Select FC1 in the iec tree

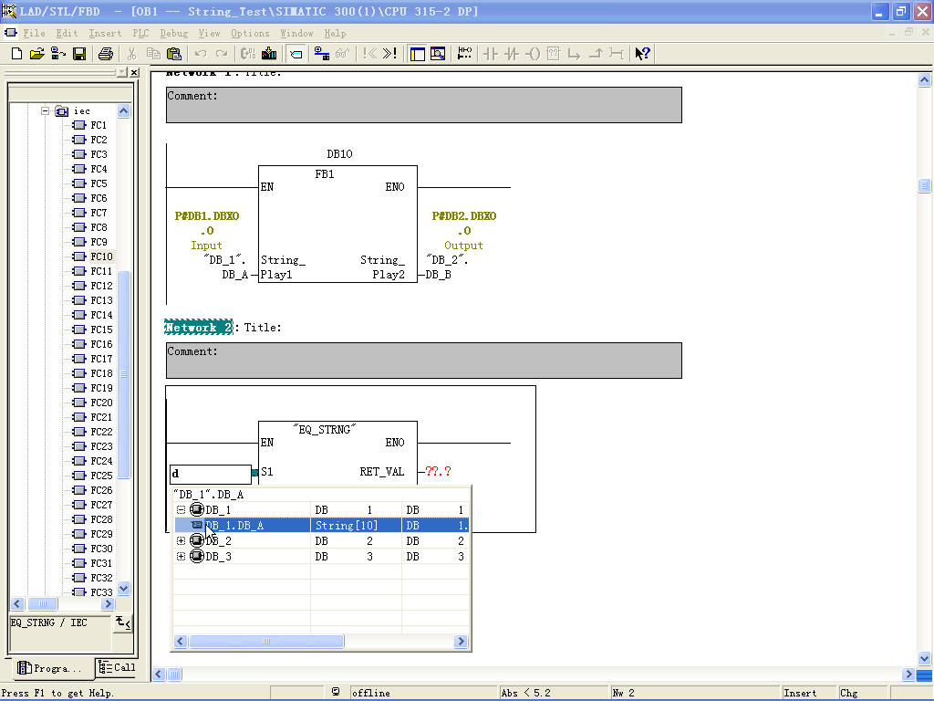pyautogui.click(x=99, y=125)
